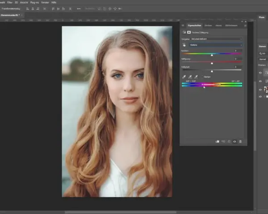Image resolution: width=268 pixels, height=214 pixels.
Task: Select the Ebenenmaske/8 document tab
Action: coord(10,15)
